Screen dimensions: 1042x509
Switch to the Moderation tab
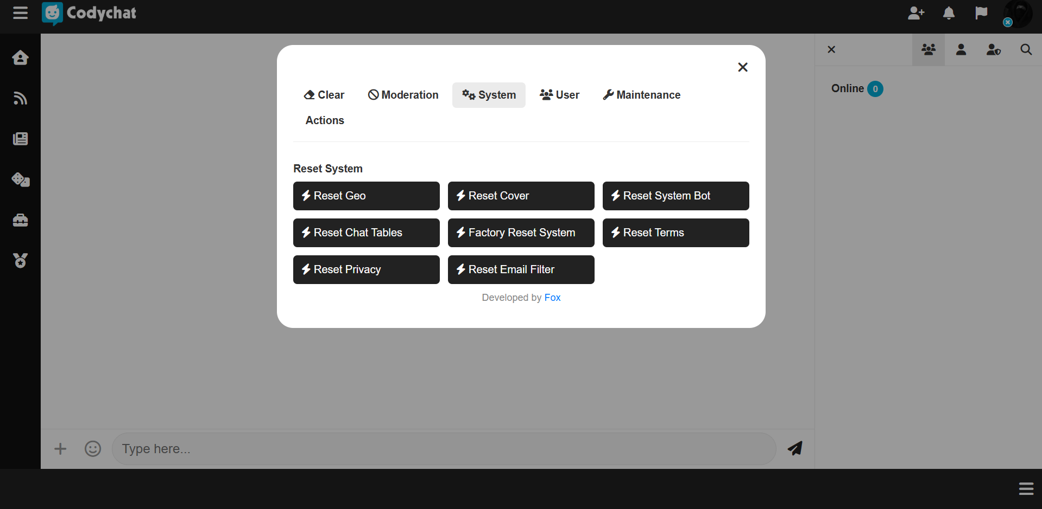(403, 95)
